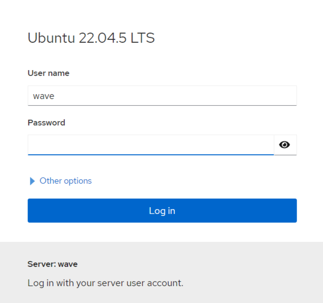Click the disclosure arrow for Other options
This screenshot has height=303, width=323.
(32, 181)
